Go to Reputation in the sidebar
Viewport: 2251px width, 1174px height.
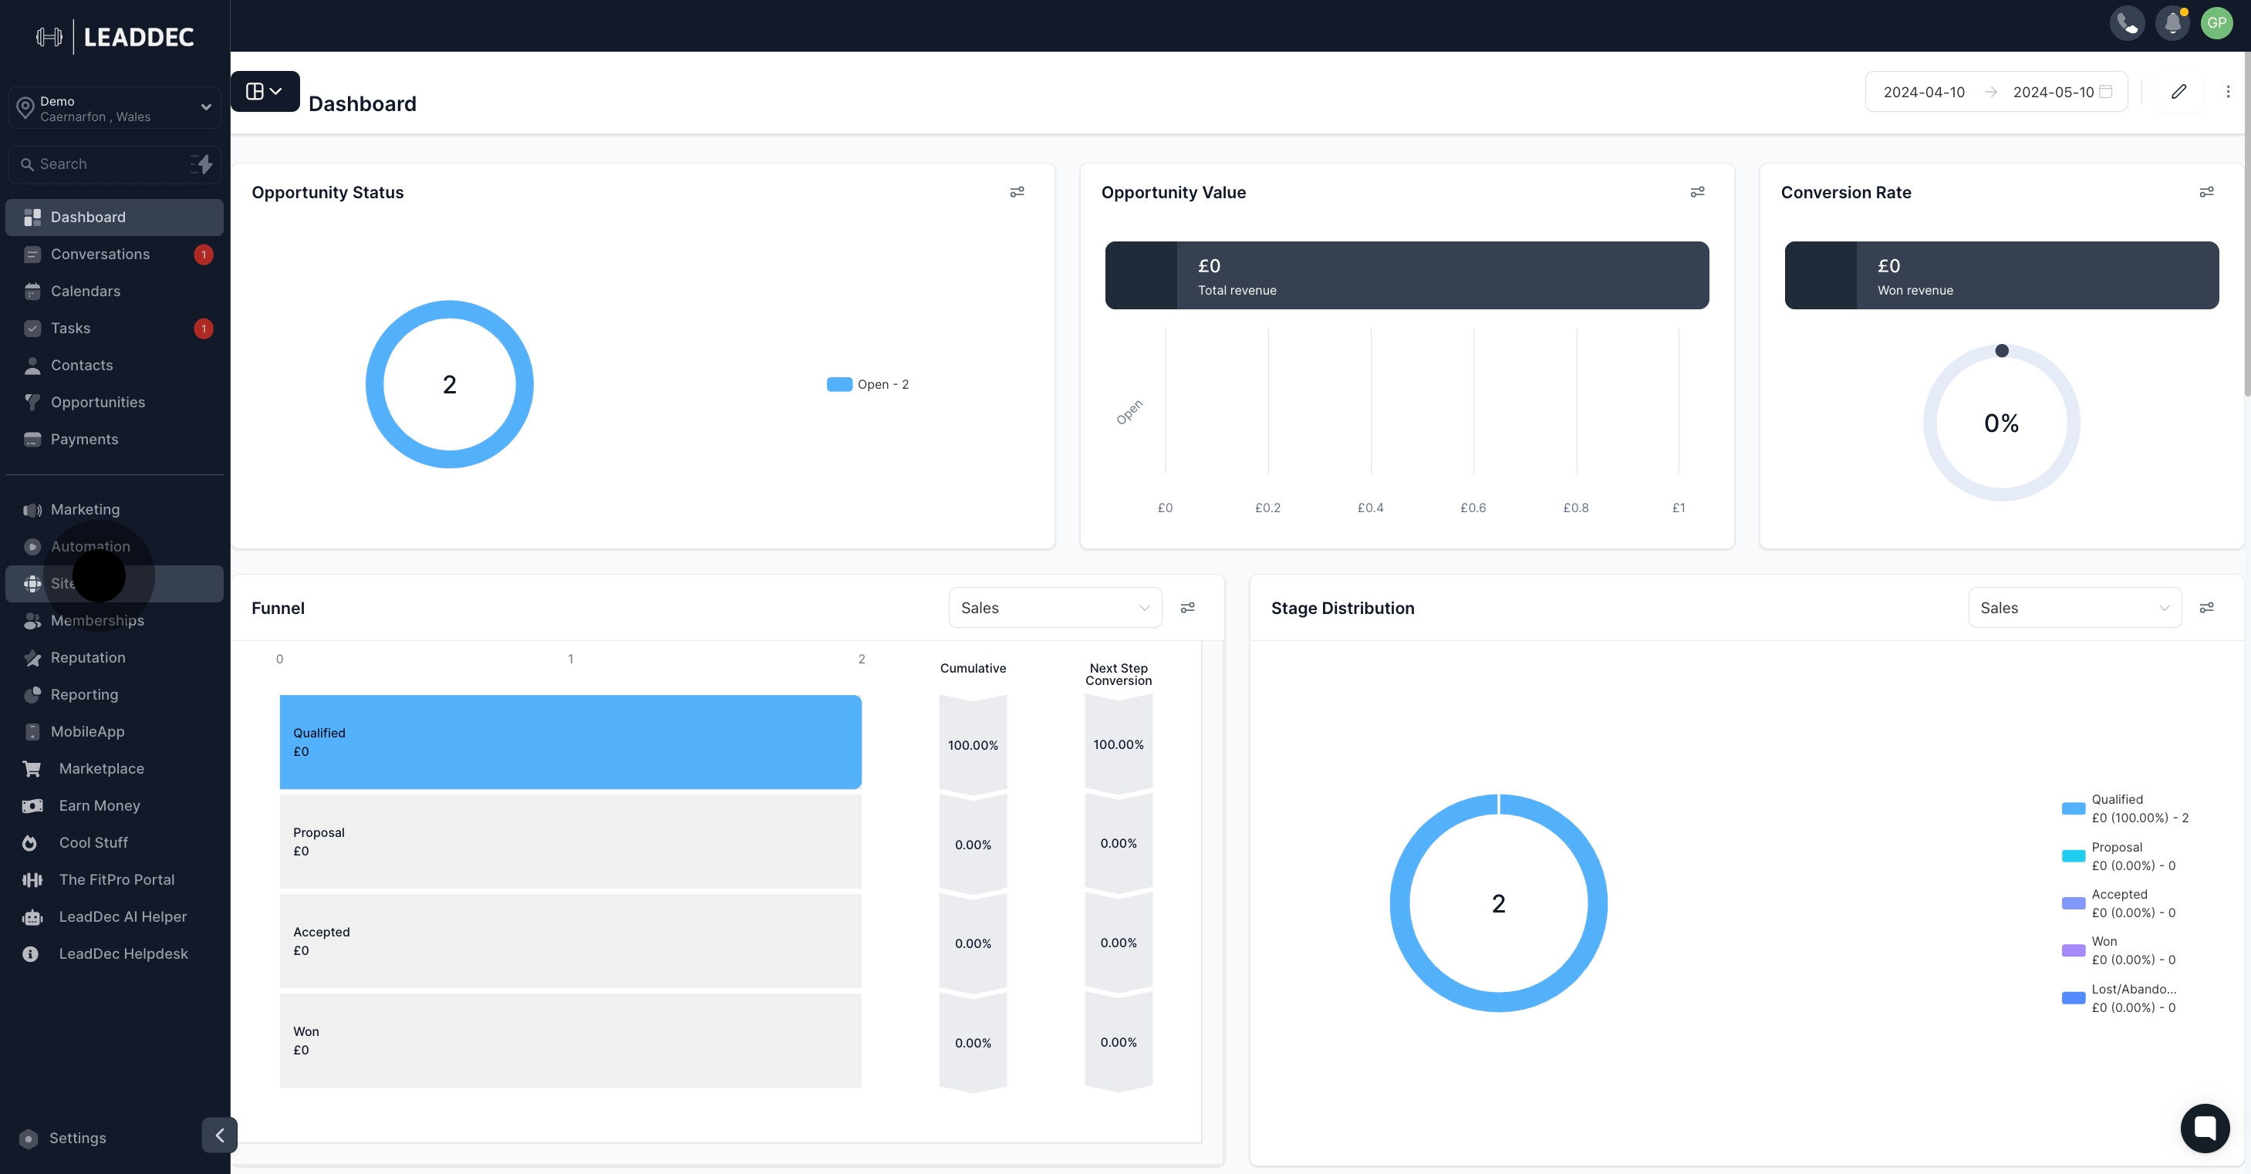88,658
